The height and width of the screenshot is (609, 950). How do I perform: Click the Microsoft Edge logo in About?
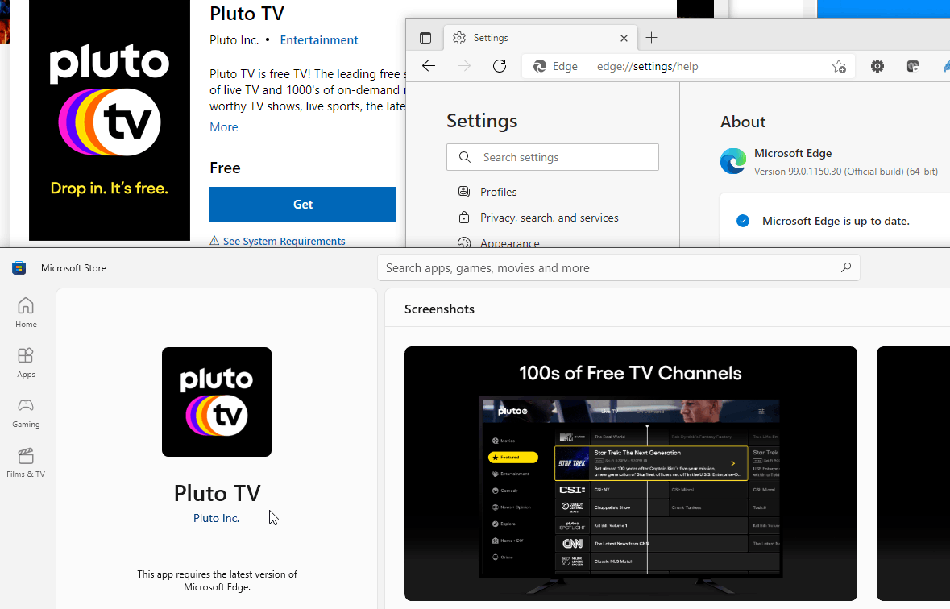click(x=733, y=161)
